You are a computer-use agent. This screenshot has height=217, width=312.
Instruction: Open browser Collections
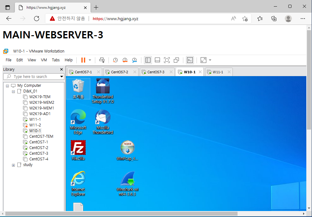point(274,19)
